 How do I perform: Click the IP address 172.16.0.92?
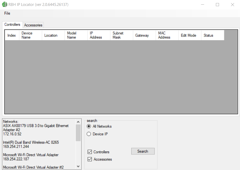coord(12,134)
